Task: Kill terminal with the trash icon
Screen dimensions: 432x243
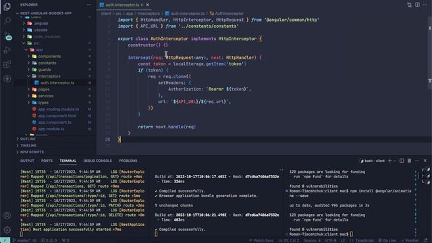Action: (x=410, y=161)
